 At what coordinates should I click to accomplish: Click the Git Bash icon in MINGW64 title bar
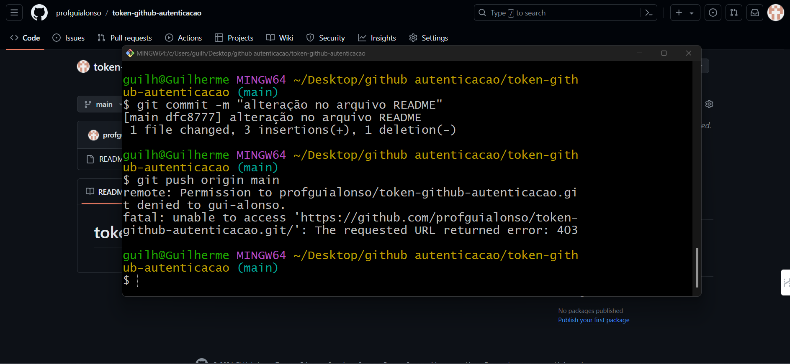pyautogui.click(x=130, y=53)
